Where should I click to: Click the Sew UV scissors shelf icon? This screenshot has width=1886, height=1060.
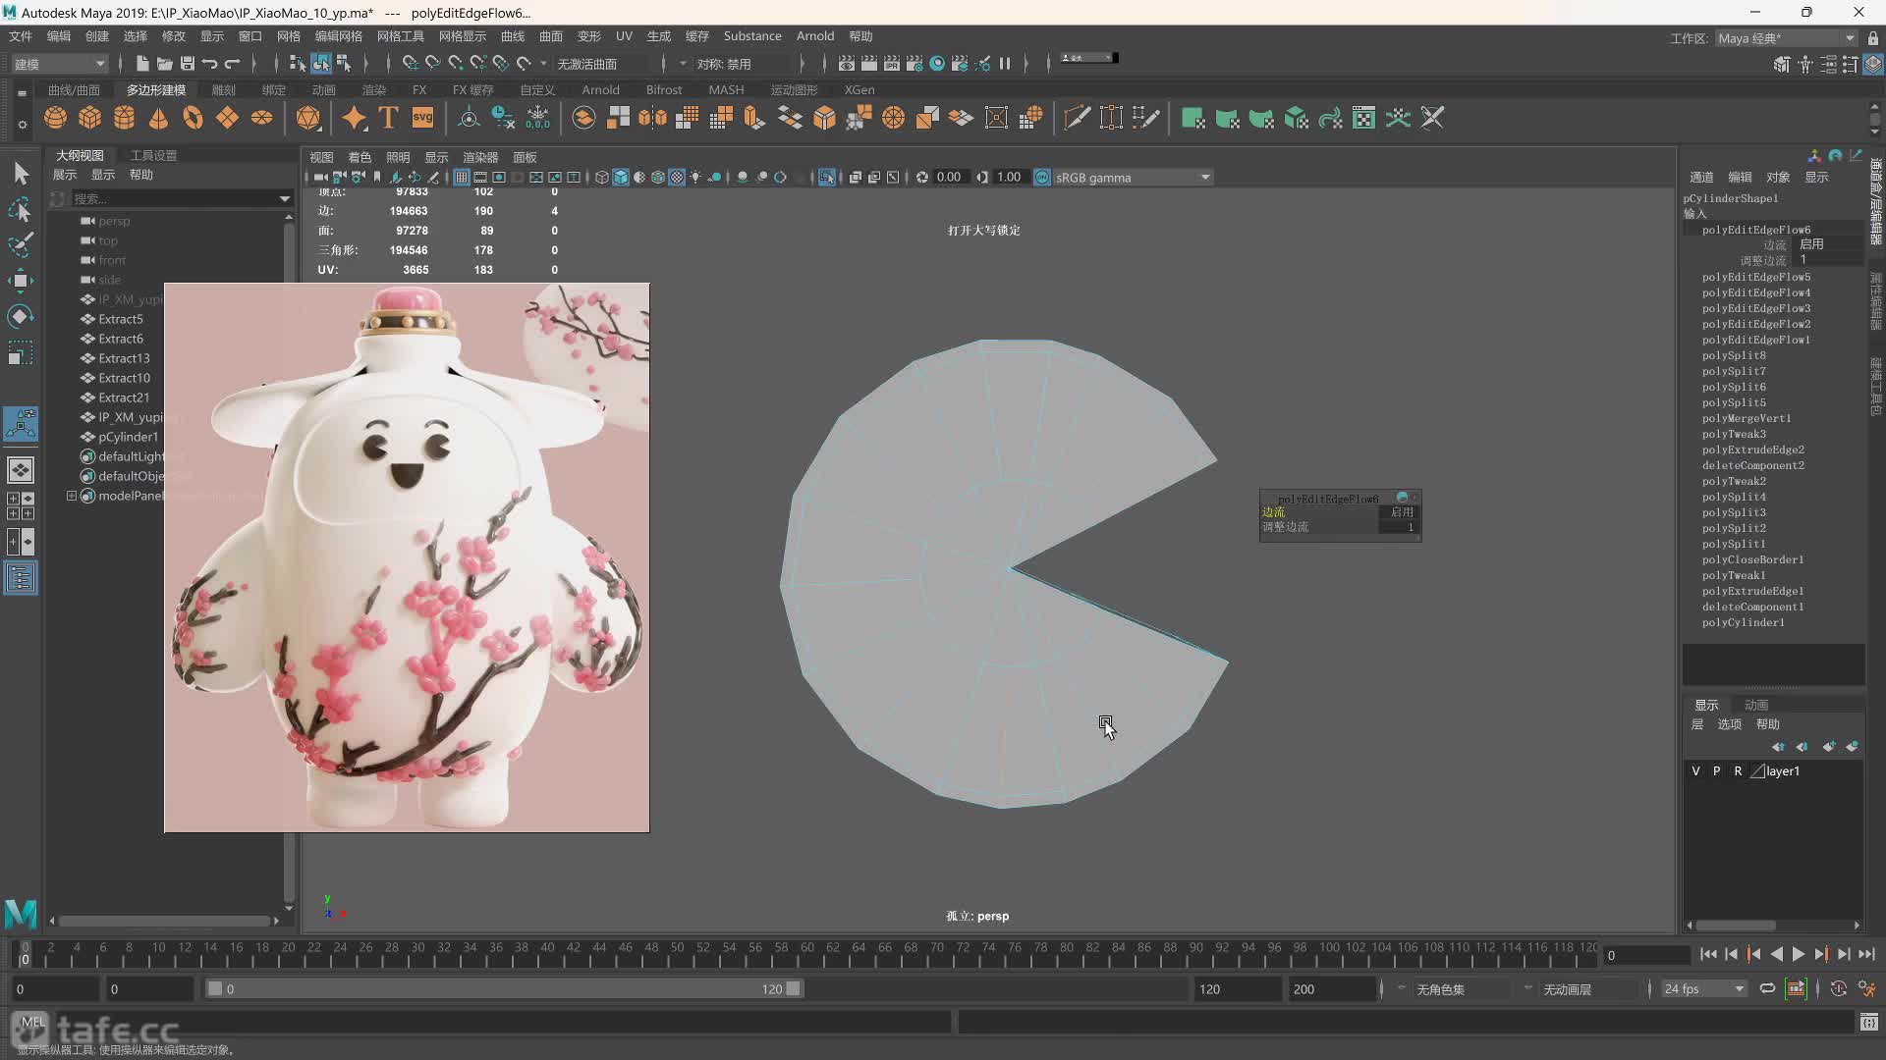click(x=1433, y=119)
